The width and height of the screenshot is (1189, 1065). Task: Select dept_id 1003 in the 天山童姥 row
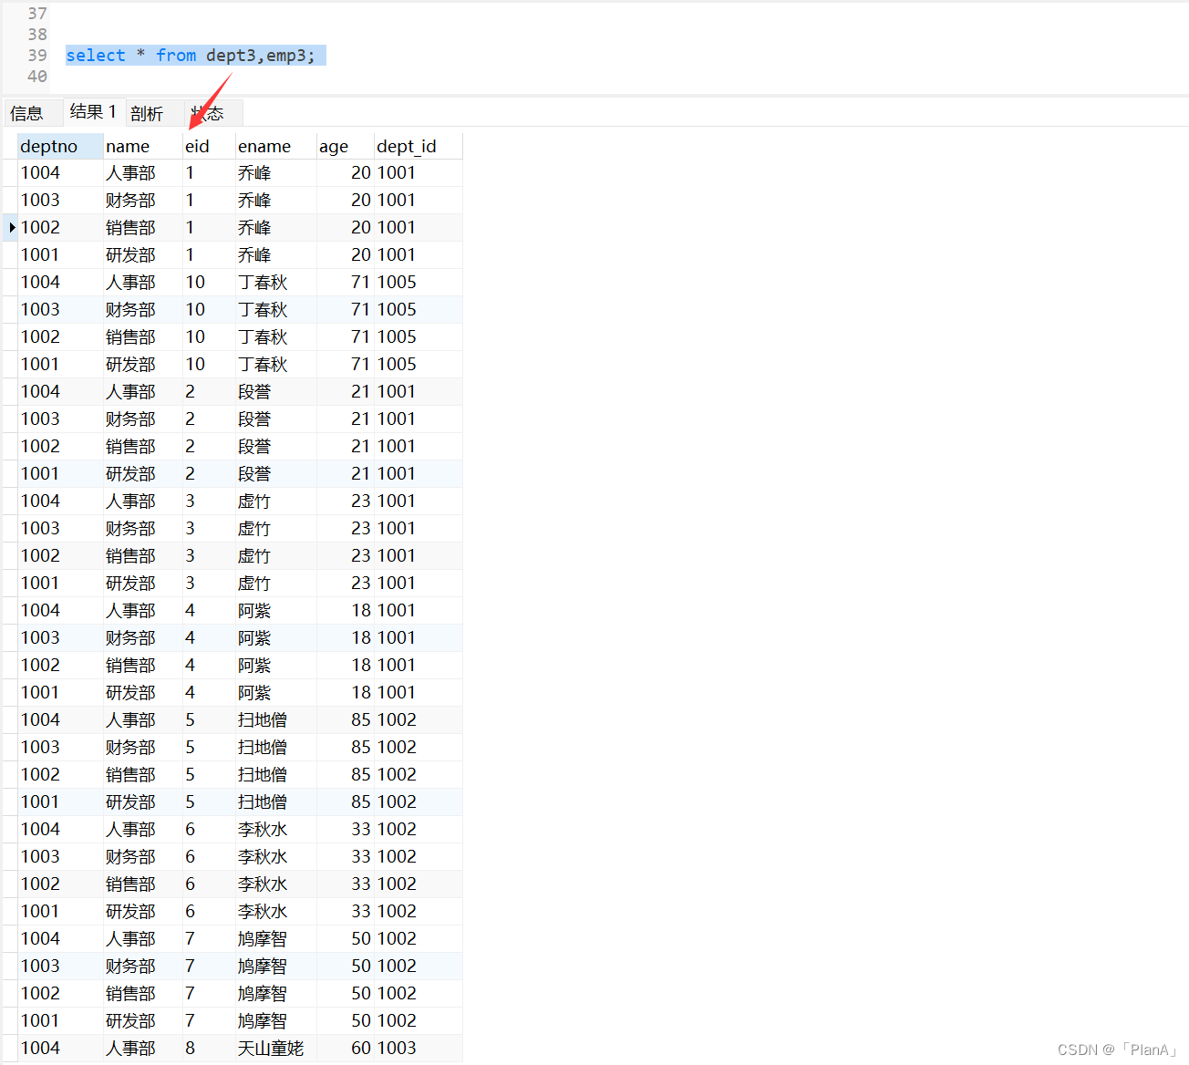tap(418, 1048)
